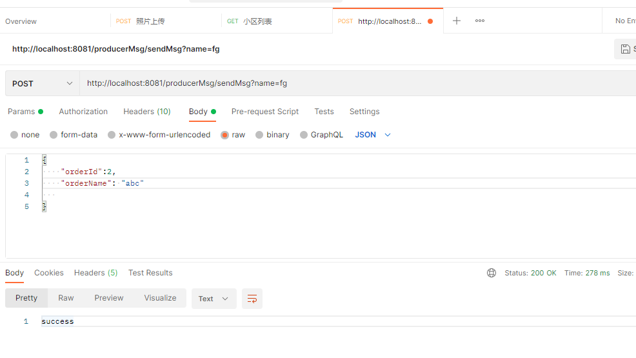The height and width of the screenshot is (358, 636).
Task: Open a new request tab with plus icon
Action: click(456, 21)
